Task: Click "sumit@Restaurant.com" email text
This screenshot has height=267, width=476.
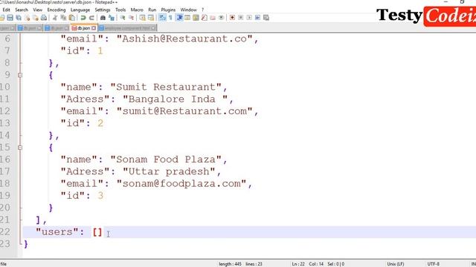Action: pyautogui.click(x=184, y=111)
